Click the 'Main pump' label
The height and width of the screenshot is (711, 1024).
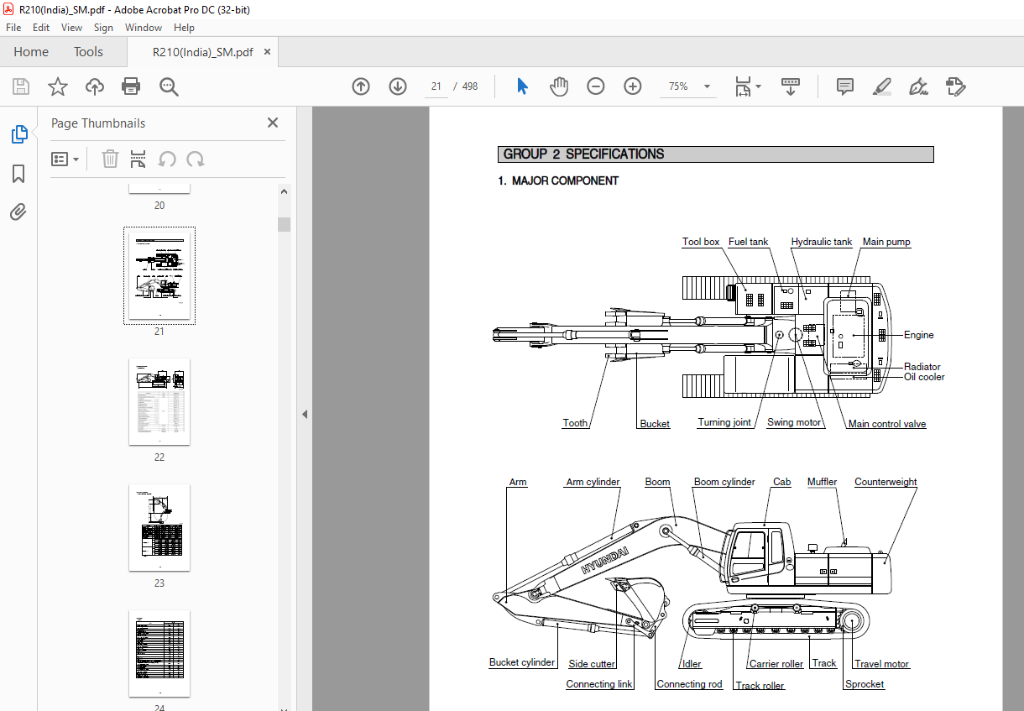click(x=886, y=242)
